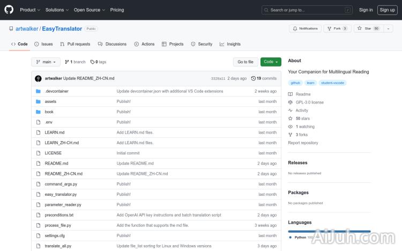Open the easy_translator.py file
The width and height of the screenshot is (402, 251).
pos(61,194)
